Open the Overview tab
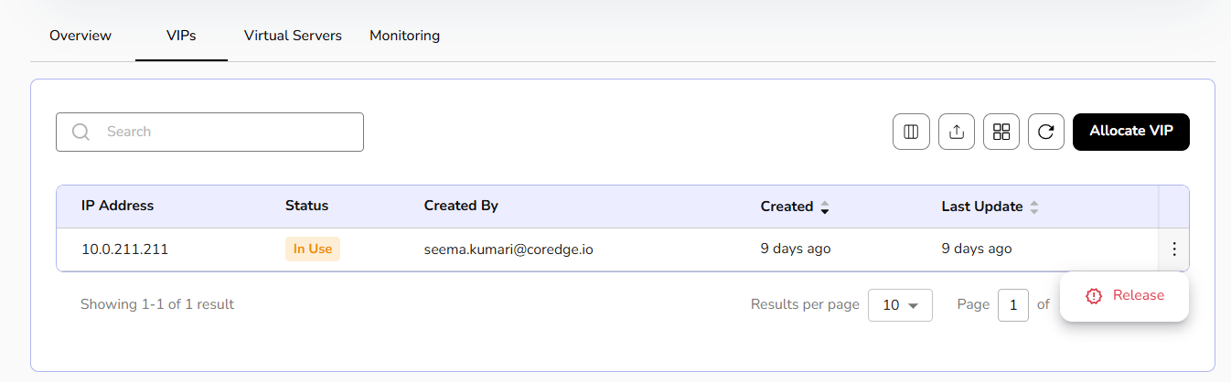 click(80, 36)
